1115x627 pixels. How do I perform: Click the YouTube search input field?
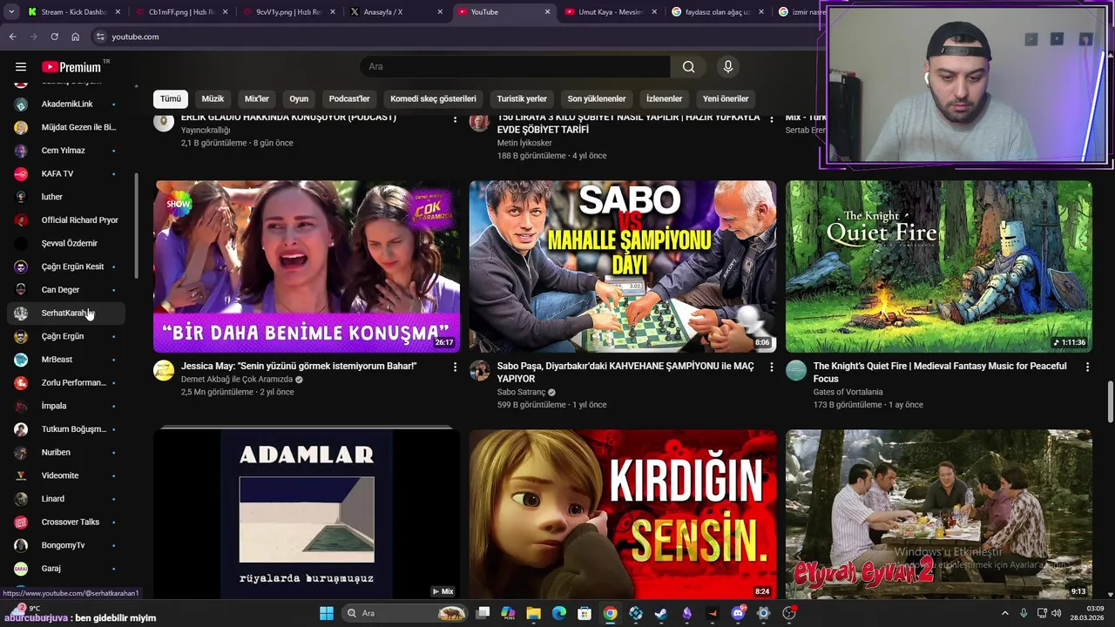(x=515, y=67)
